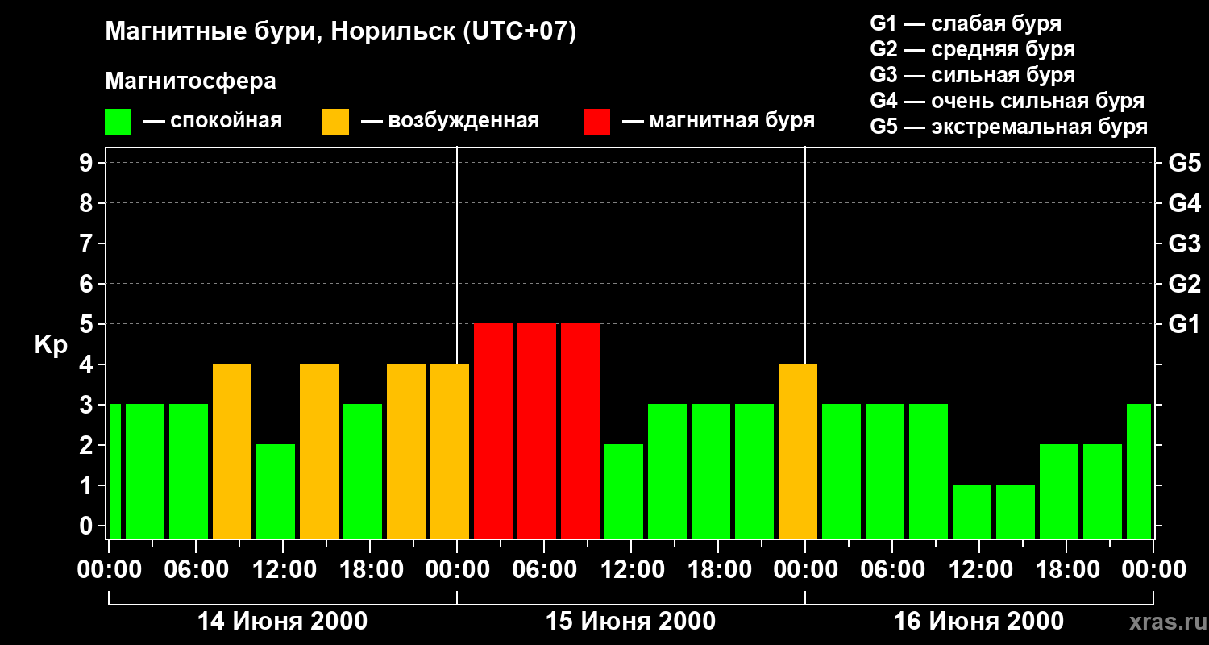Select the 'G1 — слабая буря' legend line
Image resolution: width=1209 pixels, height=645 pixels.
pos(966,23)
